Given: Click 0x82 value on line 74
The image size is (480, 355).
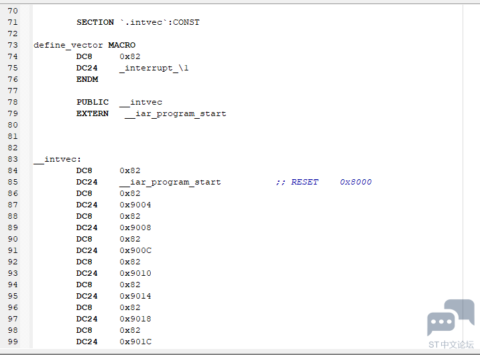Looking at the screenshot, I should pos(130,56).
